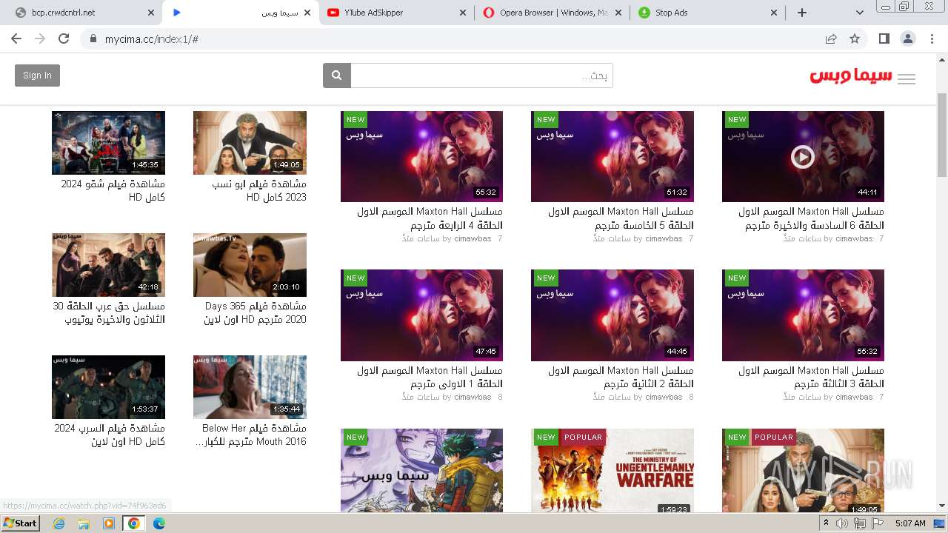948x533 pixels.
Task: Switch to the YTube AdSkipper tab
Action: pos(396,13)
